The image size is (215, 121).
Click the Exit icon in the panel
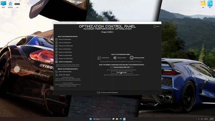point(157,26)
